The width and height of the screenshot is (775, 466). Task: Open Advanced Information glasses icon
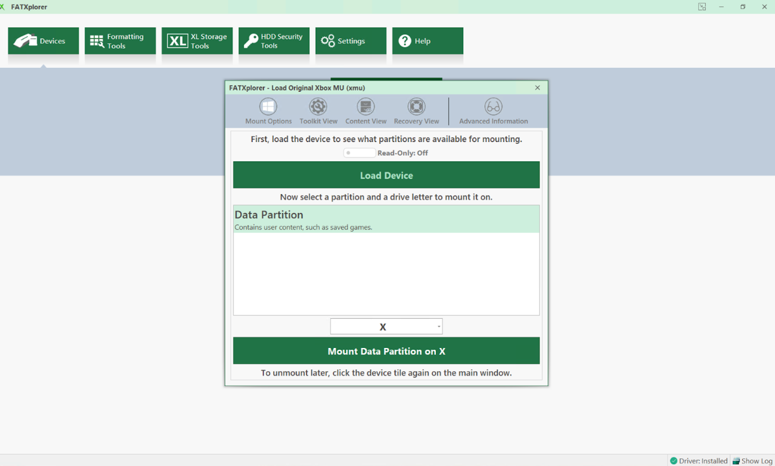493,106
